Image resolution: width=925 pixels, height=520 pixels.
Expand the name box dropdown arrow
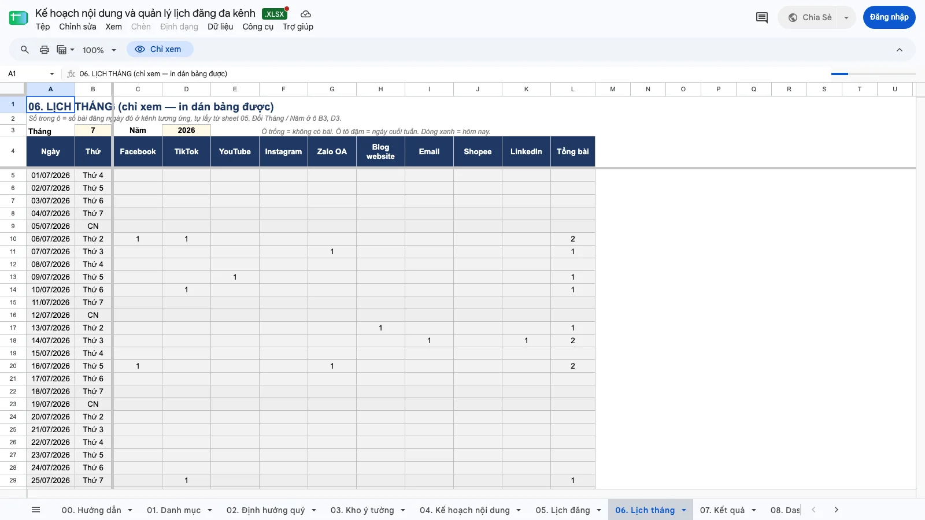52,74
